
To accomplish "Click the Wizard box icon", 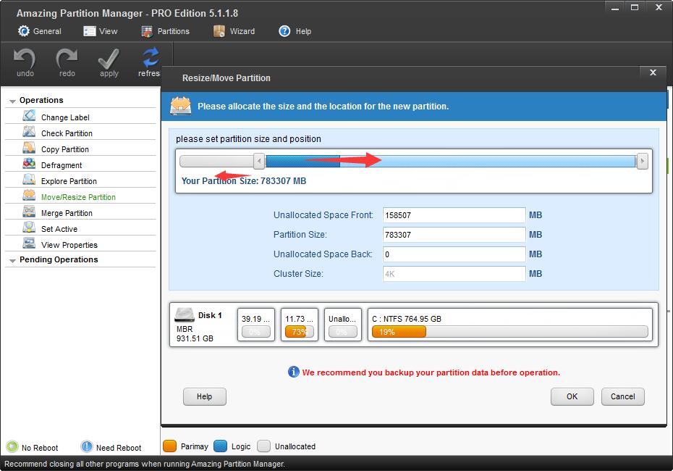I will (219, 31).
